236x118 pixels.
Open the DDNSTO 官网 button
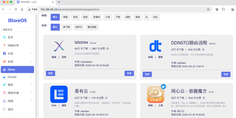point(147,74)
